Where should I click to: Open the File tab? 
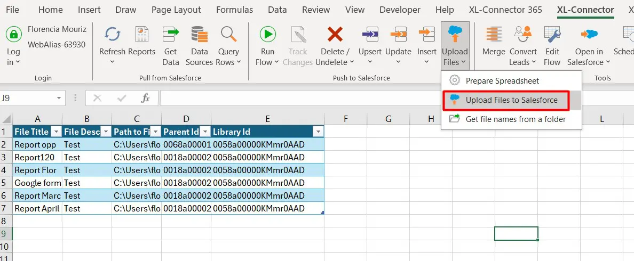click(12, 10)
